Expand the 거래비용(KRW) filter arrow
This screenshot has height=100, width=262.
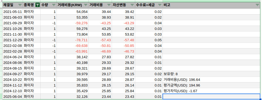(86, 5)
